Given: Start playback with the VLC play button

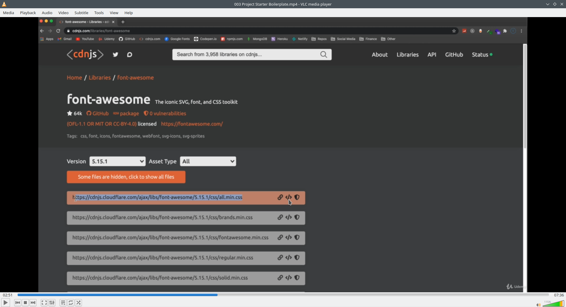Looking at the screenshot, I should [5, 303].
